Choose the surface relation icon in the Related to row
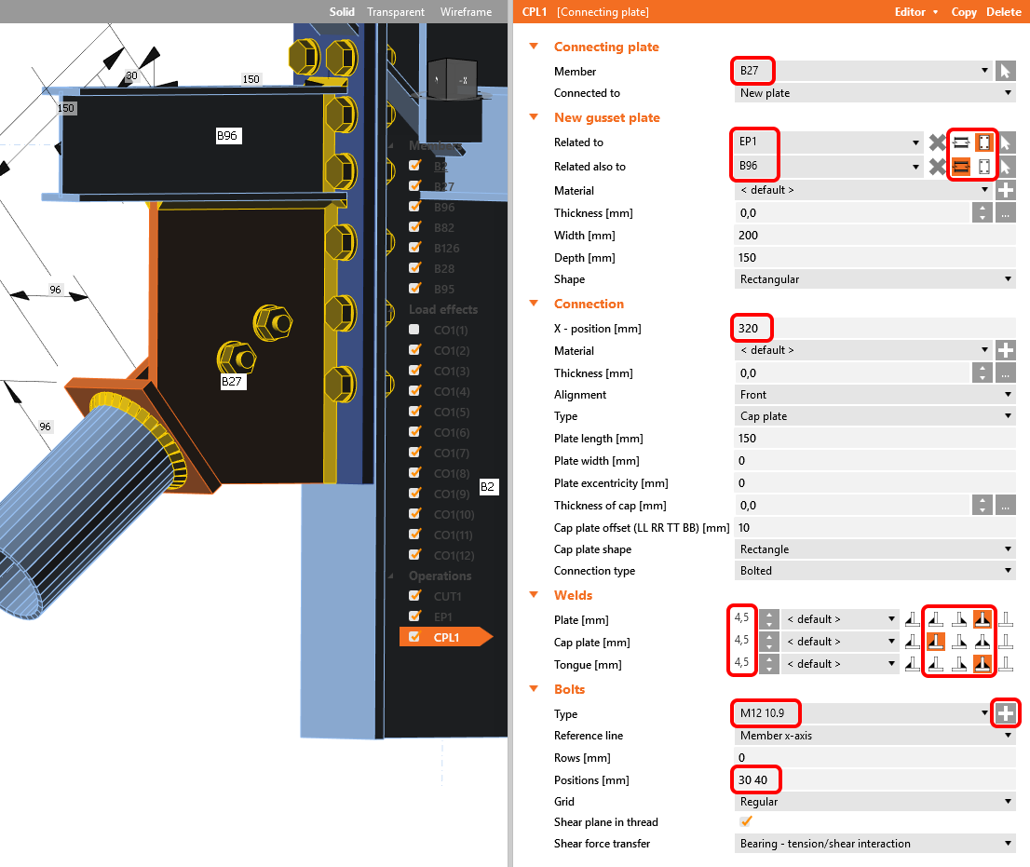 (x=983, y=142)
